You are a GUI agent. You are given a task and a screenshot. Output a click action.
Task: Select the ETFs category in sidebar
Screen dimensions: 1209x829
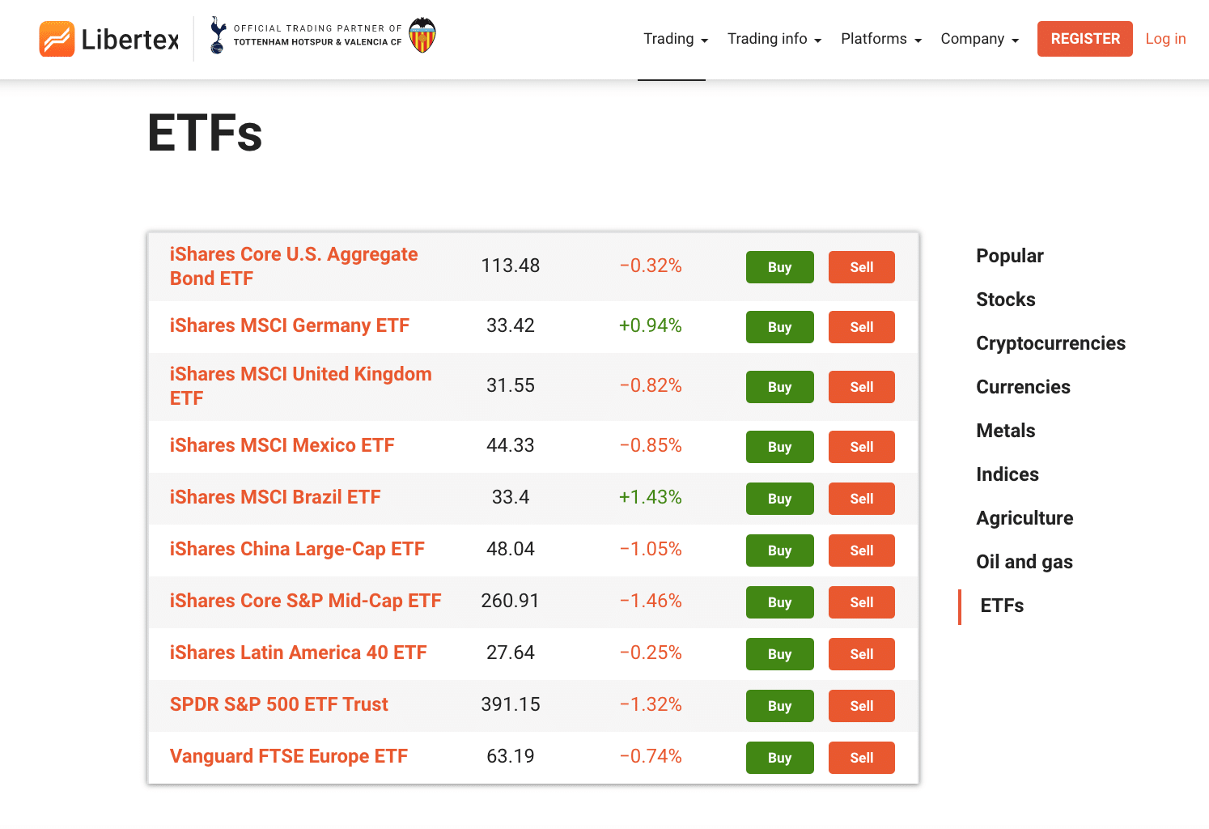[x=1002, y=606]
